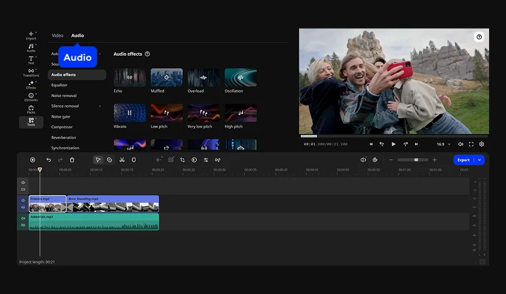Mute the Attention.mp3 audio track
This screenshot has height=294, width=506.
[23, 218]
